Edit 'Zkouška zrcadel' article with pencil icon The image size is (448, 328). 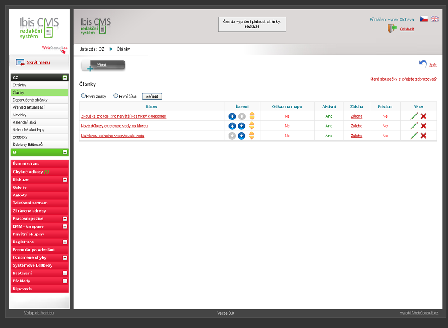(414, 116)
